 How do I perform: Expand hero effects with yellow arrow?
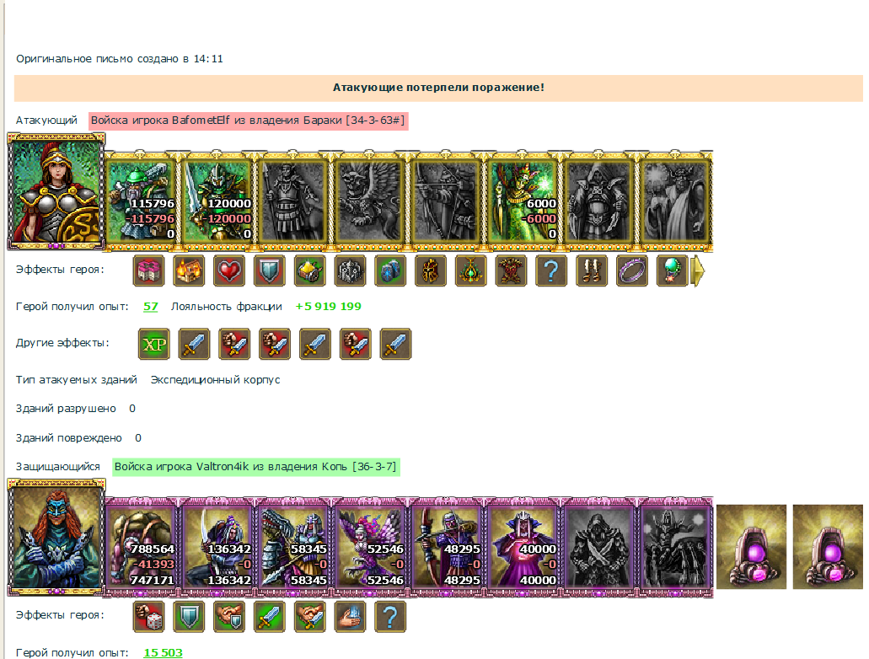[x=699, y=271]
